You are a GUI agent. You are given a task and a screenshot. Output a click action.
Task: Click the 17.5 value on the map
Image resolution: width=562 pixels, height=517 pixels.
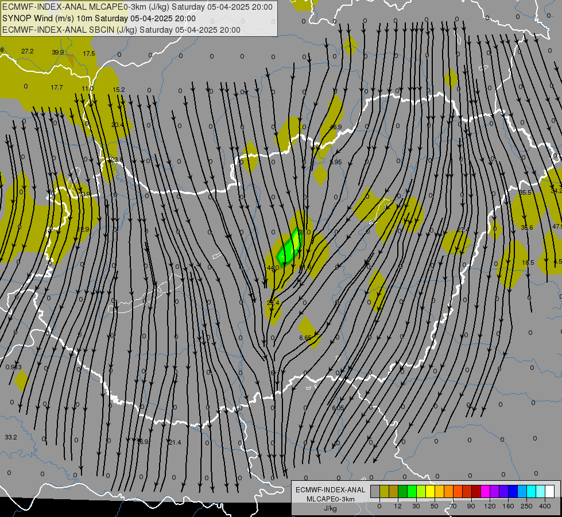tap(89, 53)
